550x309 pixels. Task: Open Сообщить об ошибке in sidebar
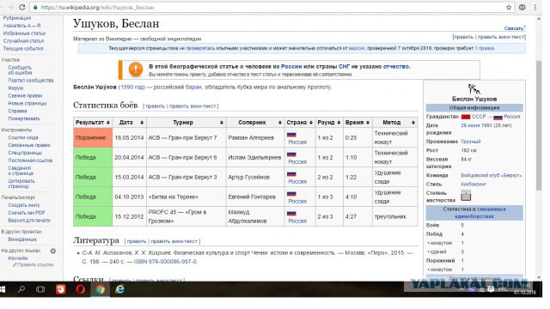coord(20,70)
